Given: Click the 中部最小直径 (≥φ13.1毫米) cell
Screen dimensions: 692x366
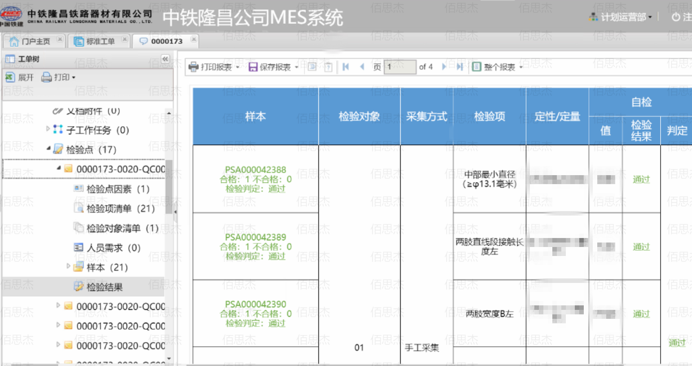Looking at the screenshot, I should coord(489,179).
